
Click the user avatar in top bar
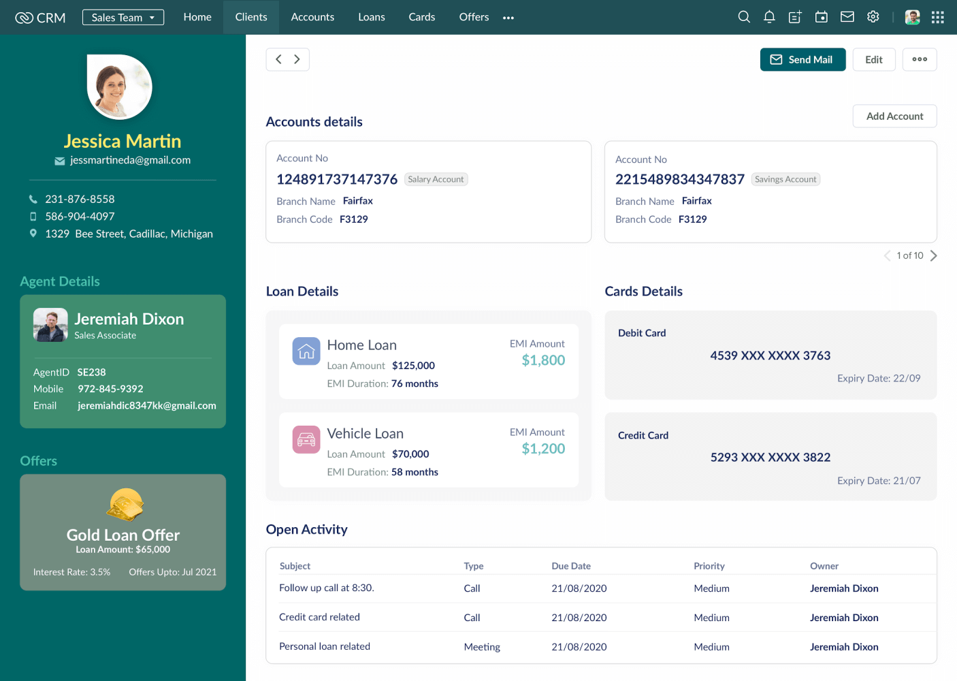(913, 17)
